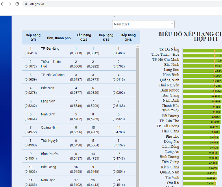The image size is (222, 187).
Task: Open the Năm 2021 year dropdown
Action: pos(143,24)
